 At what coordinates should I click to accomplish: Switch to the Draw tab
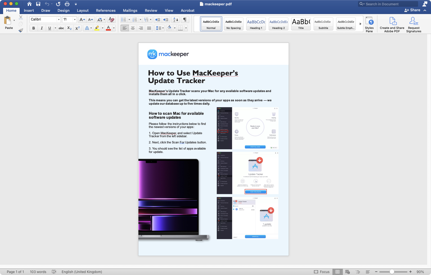46,11
